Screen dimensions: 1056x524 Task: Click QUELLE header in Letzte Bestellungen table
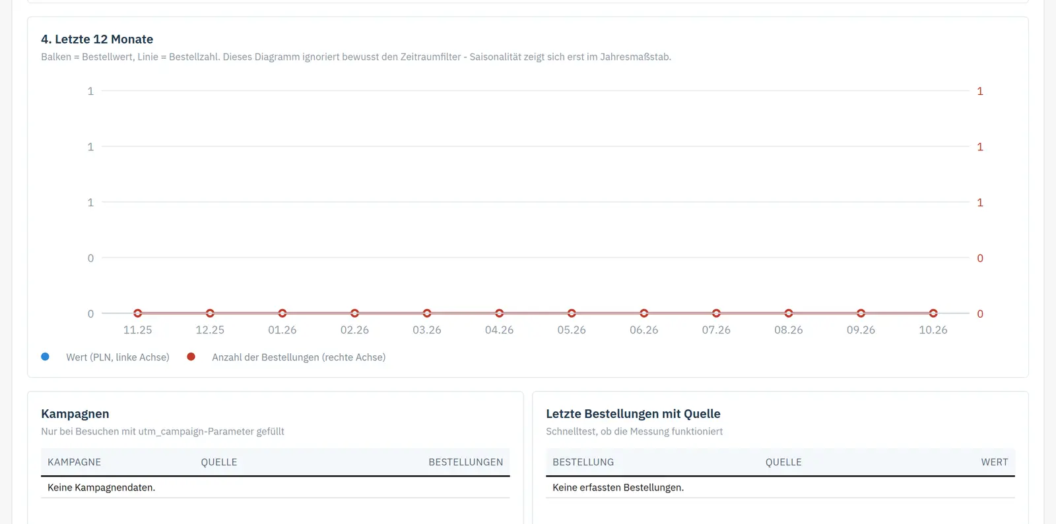783,462
